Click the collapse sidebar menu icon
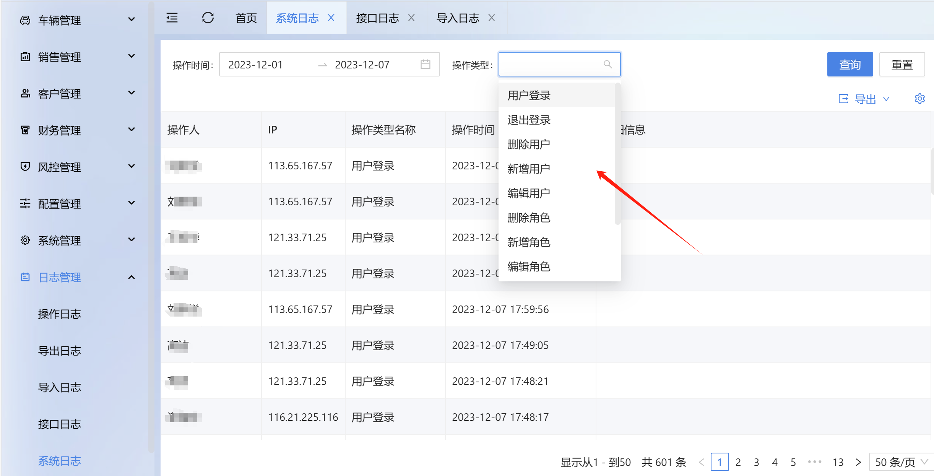Image resolution: width=934 pixels, height=476 pixels. tap(172, 18)
